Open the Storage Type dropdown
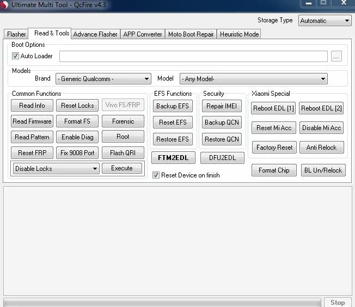The image size is (355, 307). pyautogui.click(x=325, y=21)
